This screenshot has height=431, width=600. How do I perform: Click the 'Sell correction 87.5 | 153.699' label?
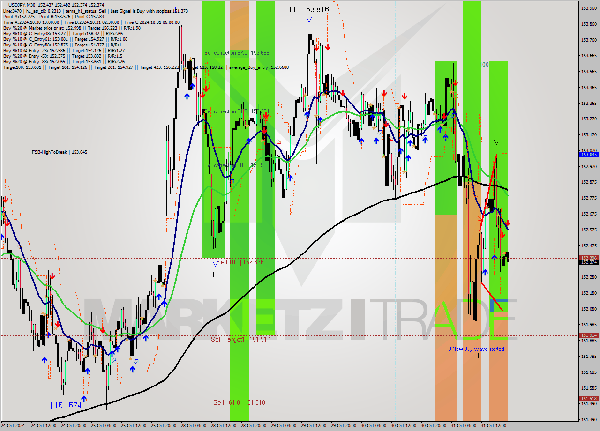[237, 53]
